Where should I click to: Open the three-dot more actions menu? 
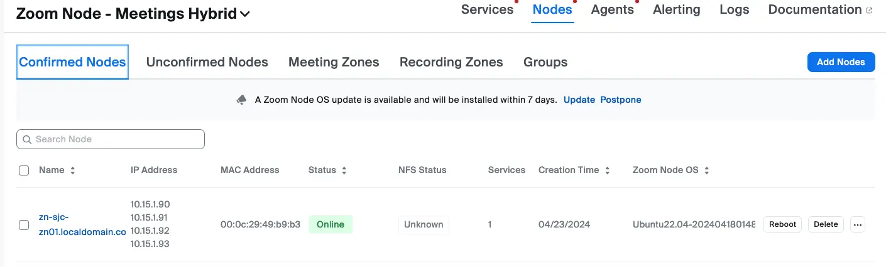click(x=858, y=224)
